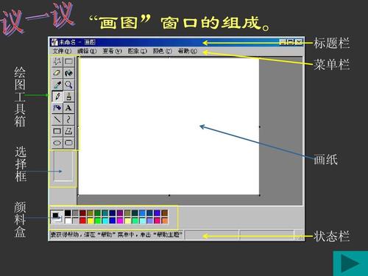368x276 pixels.
Task: Click the 标题栏 label text
Action: (331, 43)
